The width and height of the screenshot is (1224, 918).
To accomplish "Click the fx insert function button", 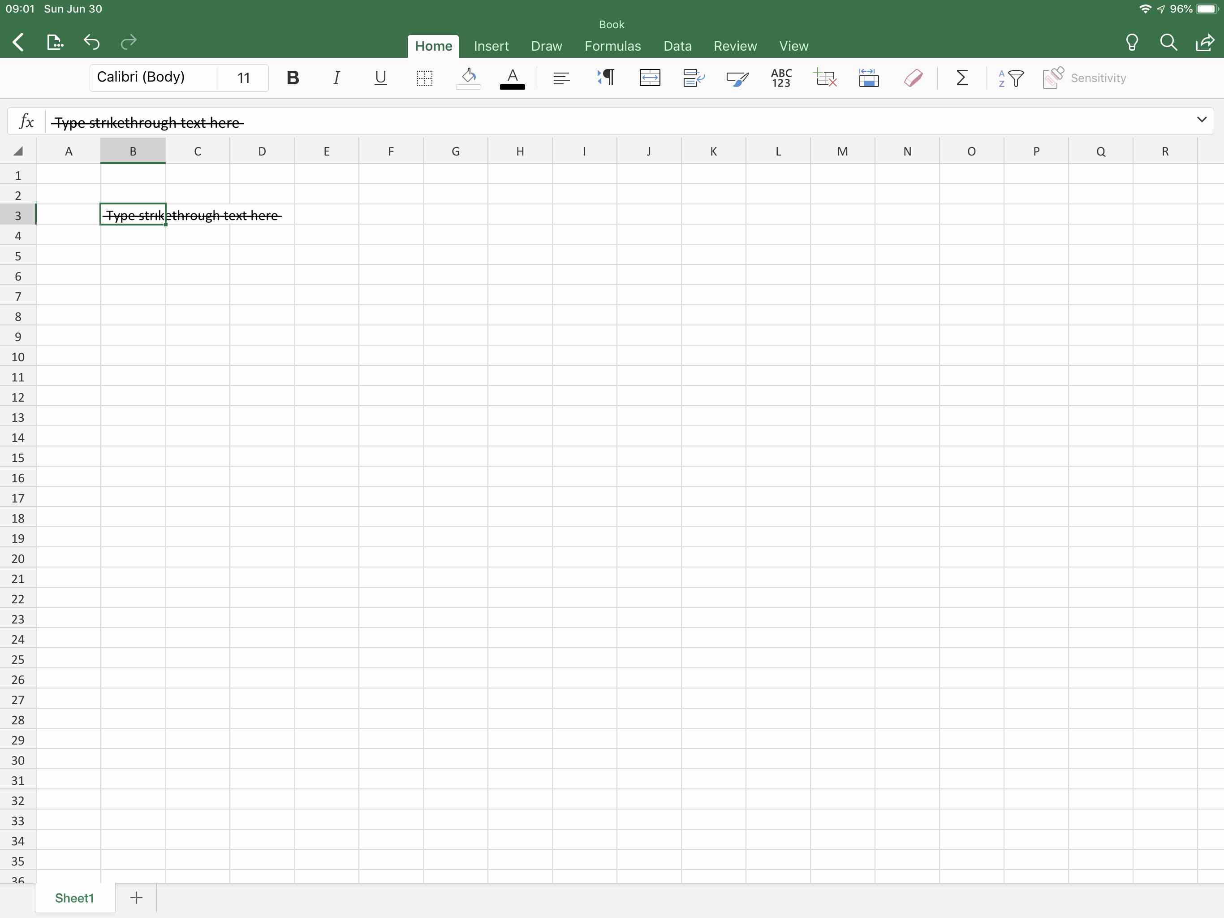I will click(26, 121).
